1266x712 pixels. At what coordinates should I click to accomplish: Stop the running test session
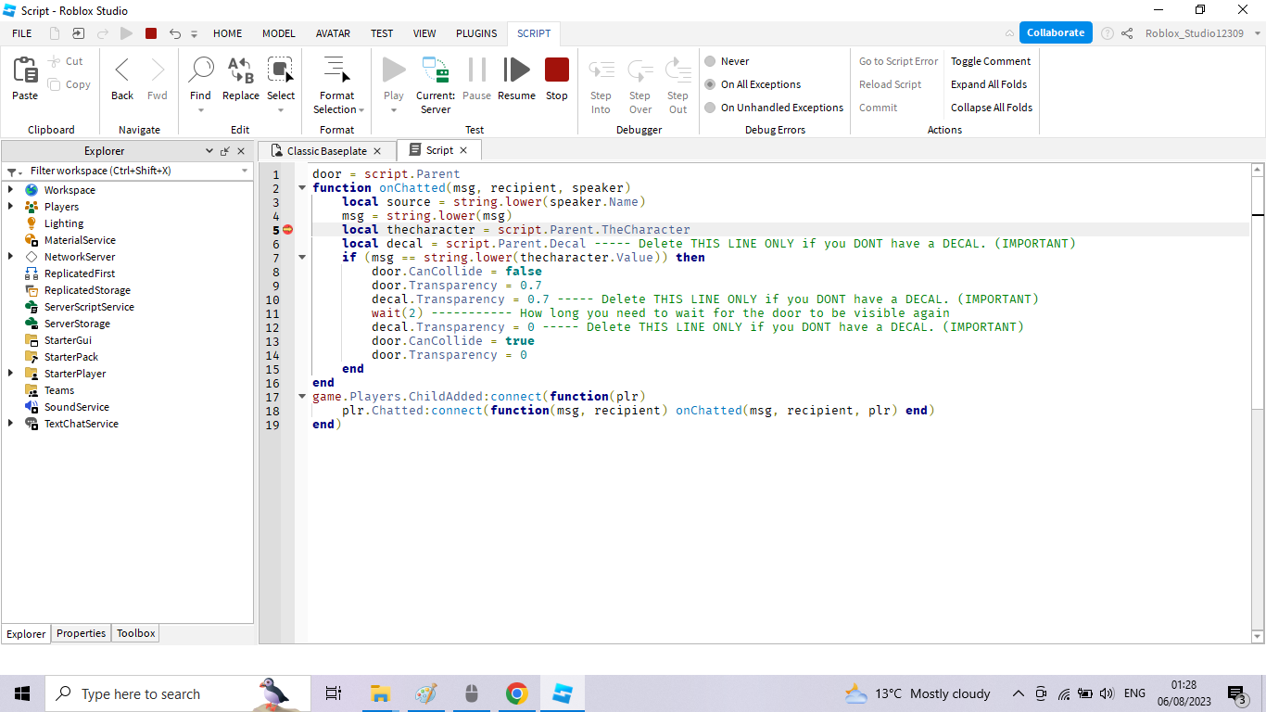point(557,70)
